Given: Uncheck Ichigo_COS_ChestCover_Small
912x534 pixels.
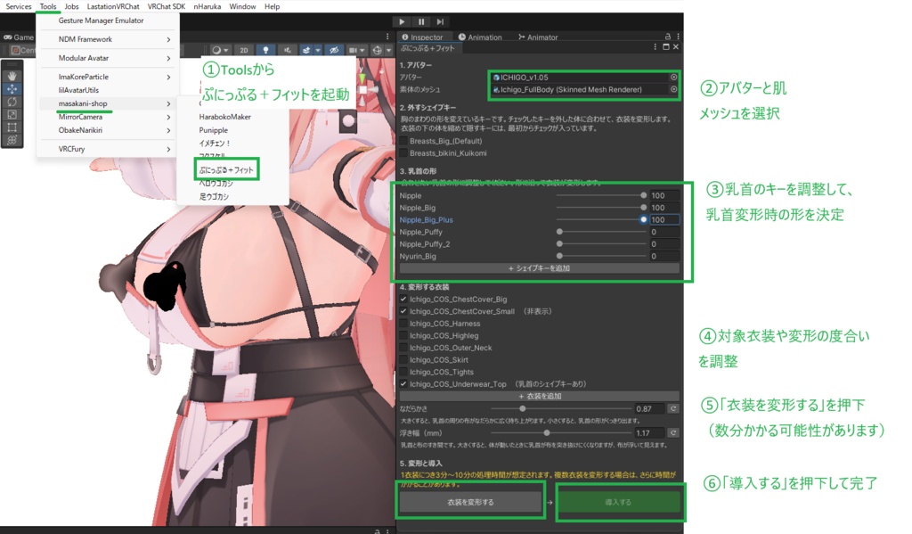Looking at the screenshot, I should [x=403, y=311].
